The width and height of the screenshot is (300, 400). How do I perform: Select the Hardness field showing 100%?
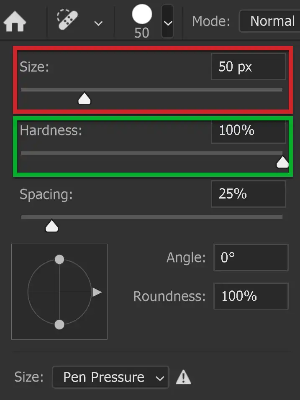(x=248, y=130)
